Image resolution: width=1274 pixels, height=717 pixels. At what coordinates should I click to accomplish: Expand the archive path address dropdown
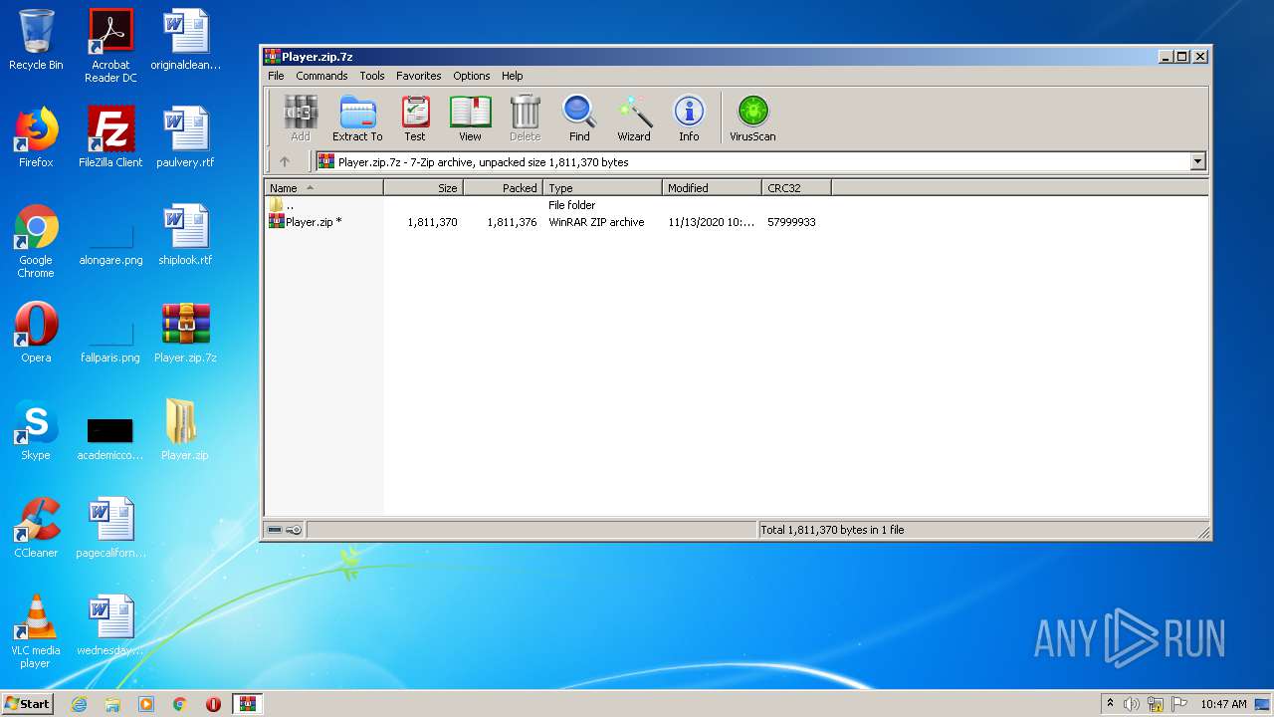click(x=1197, y=161)
